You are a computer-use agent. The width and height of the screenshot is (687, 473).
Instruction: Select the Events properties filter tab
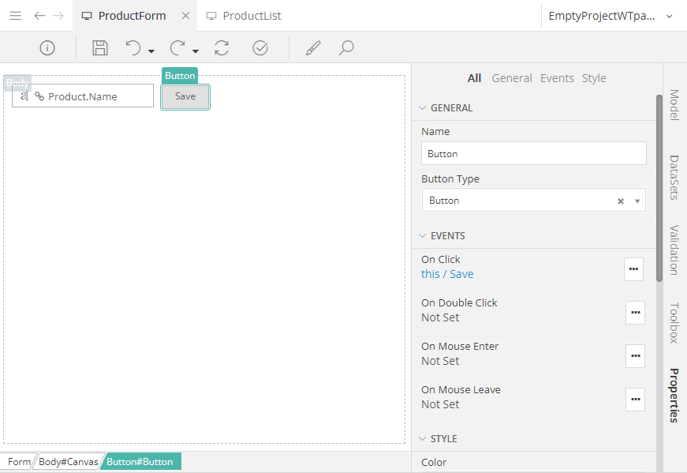[x=557, y=78]
